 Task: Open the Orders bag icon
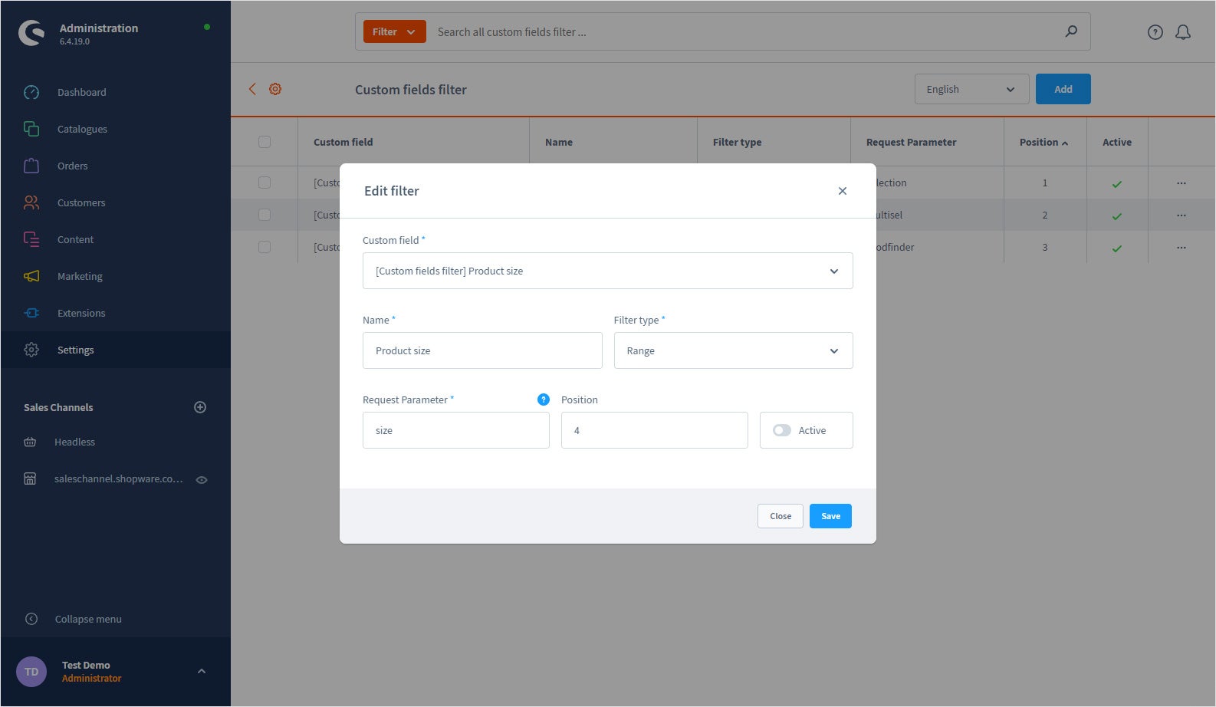click(x=31, y=166)
